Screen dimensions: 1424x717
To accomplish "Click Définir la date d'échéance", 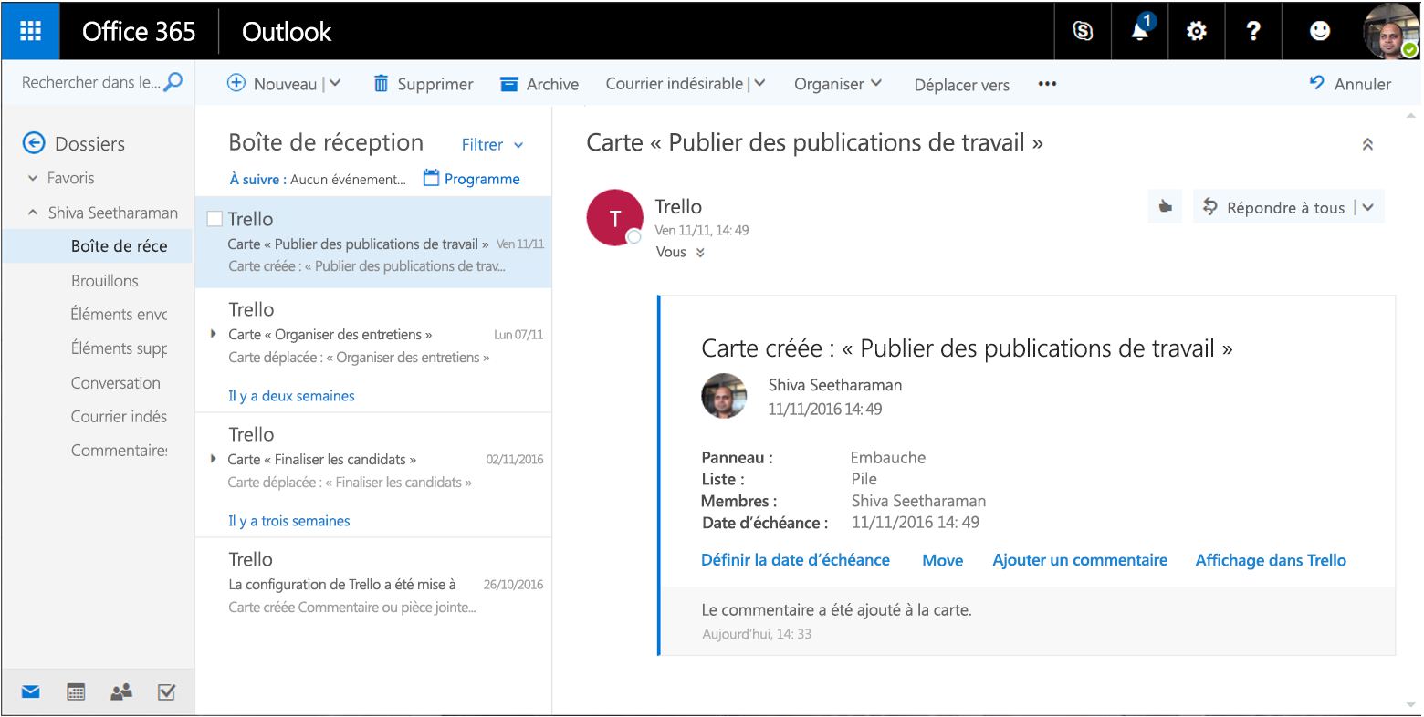I will 795,560.
